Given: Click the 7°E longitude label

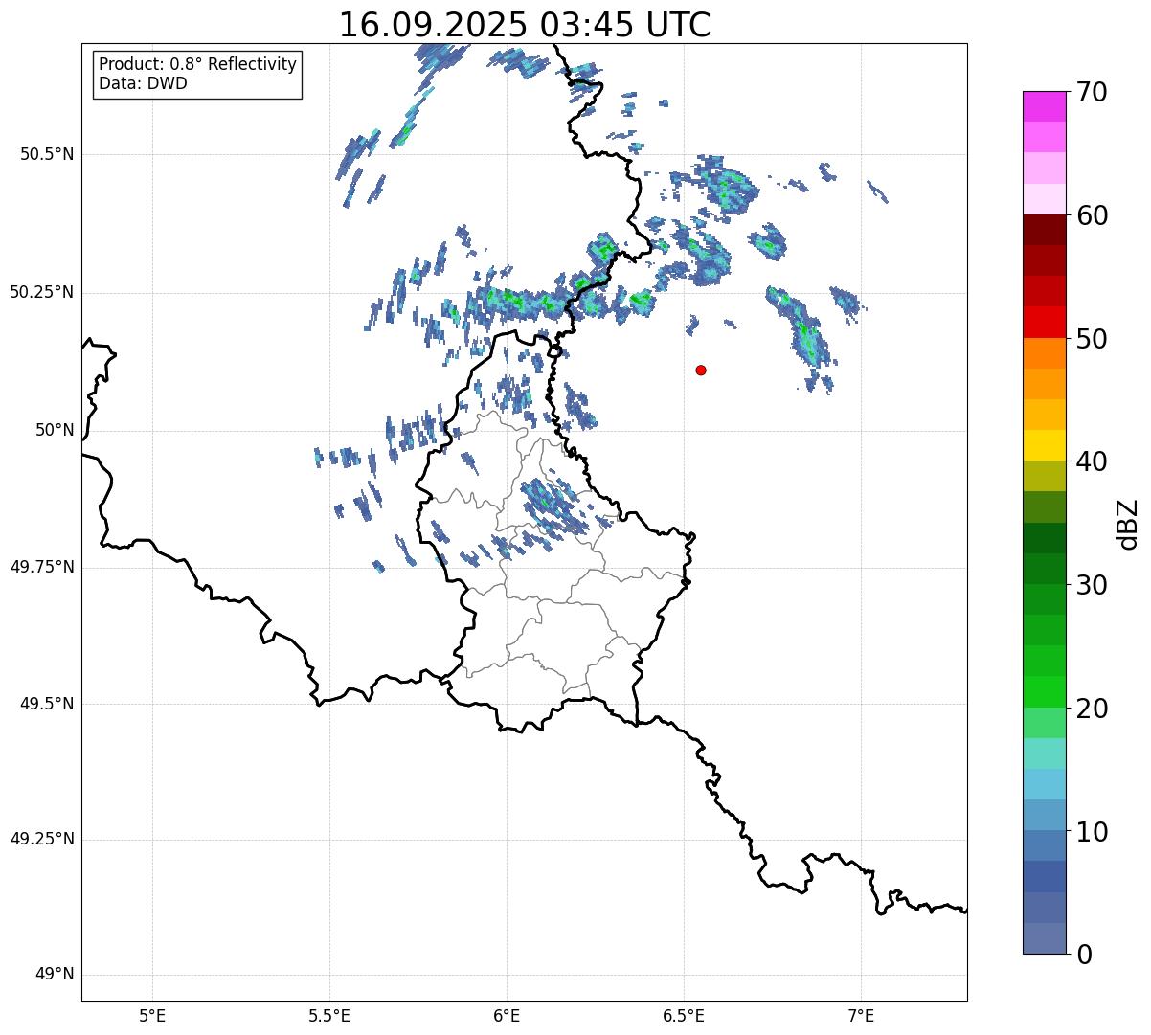Looking at the screenshot, I should pos(861,1016).
